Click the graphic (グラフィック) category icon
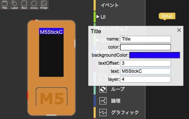Screen dimensions: 189x119 tap(103, 113)
